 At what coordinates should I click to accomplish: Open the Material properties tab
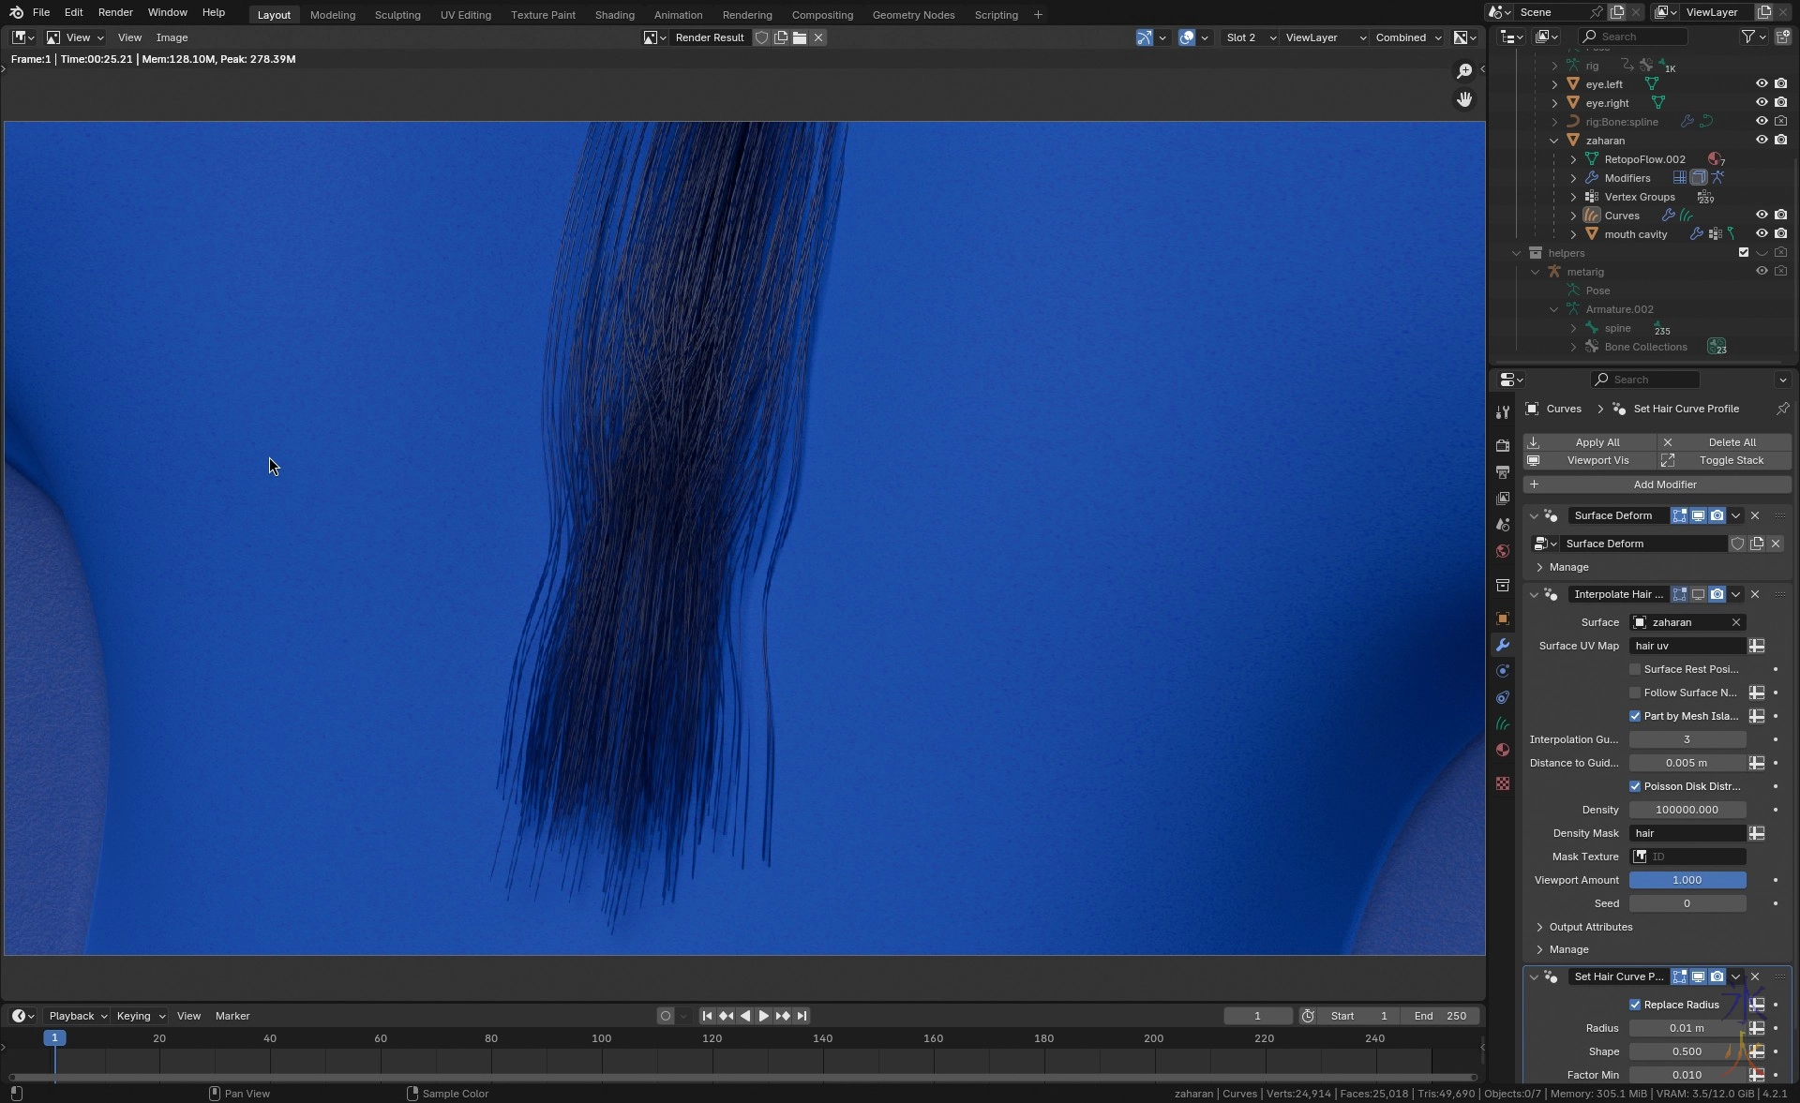1503,750
